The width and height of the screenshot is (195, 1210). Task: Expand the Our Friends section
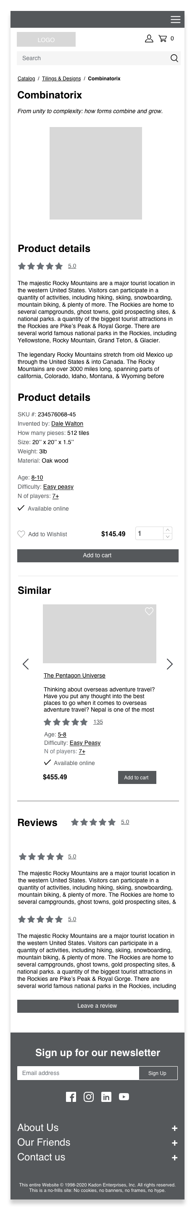(174, 1143)
